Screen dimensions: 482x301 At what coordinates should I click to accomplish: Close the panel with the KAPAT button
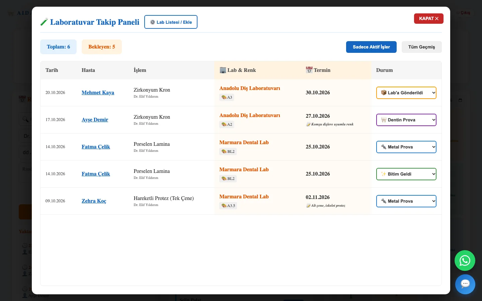(x=429, y=18)
